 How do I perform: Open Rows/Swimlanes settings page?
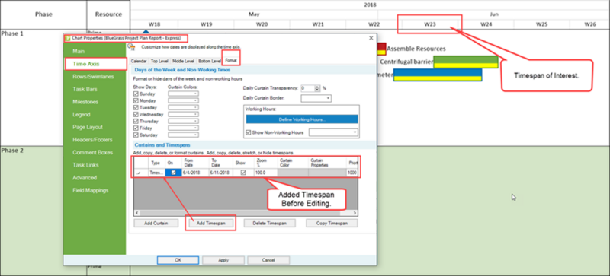pyautogui.click(x=93, y=77)
